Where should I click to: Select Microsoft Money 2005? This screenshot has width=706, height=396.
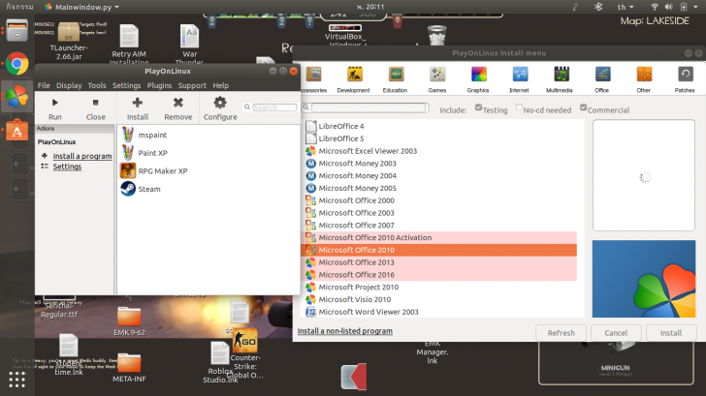pos(438,188)
